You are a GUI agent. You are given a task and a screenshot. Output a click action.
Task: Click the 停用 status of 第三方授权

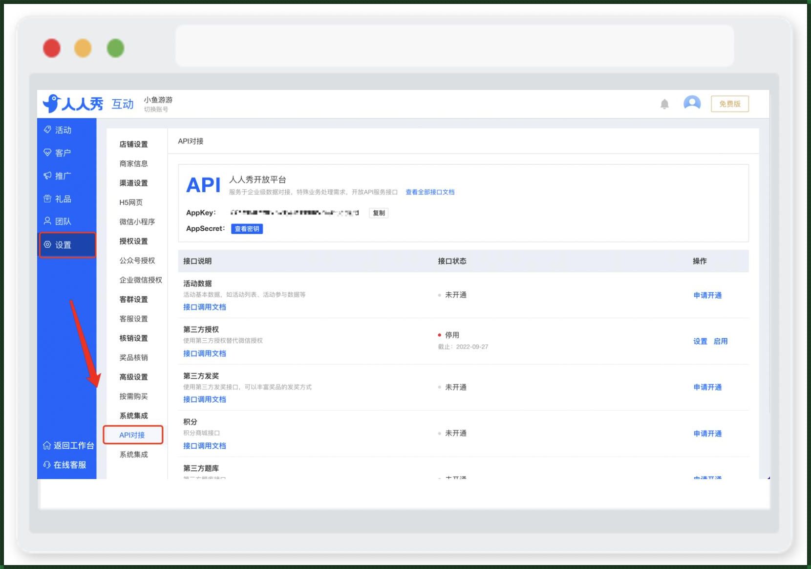point(449,335)
